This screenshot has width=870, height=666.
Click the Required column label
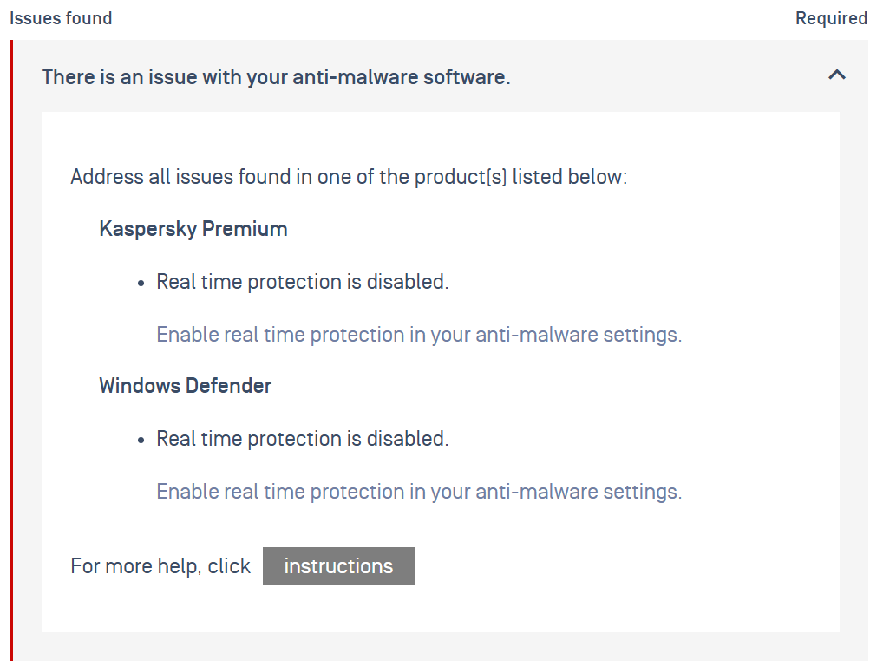[x=831, y=18]
